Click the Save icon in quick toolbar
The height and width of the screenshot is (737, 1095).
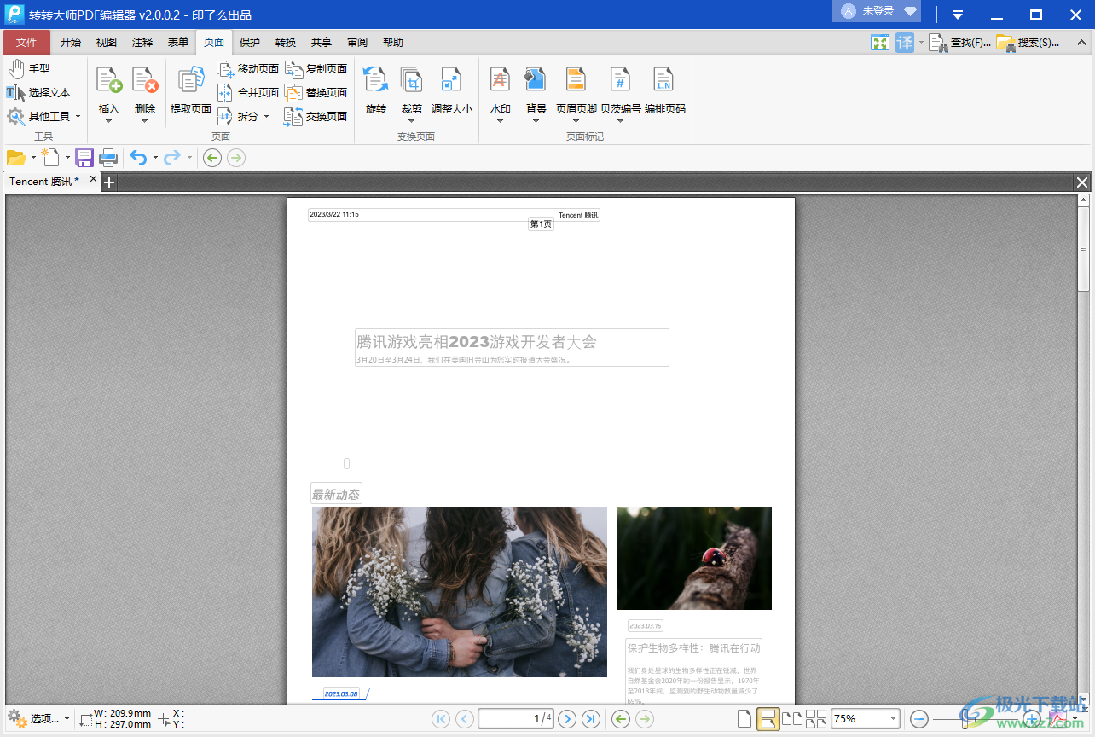click(84, 157)
